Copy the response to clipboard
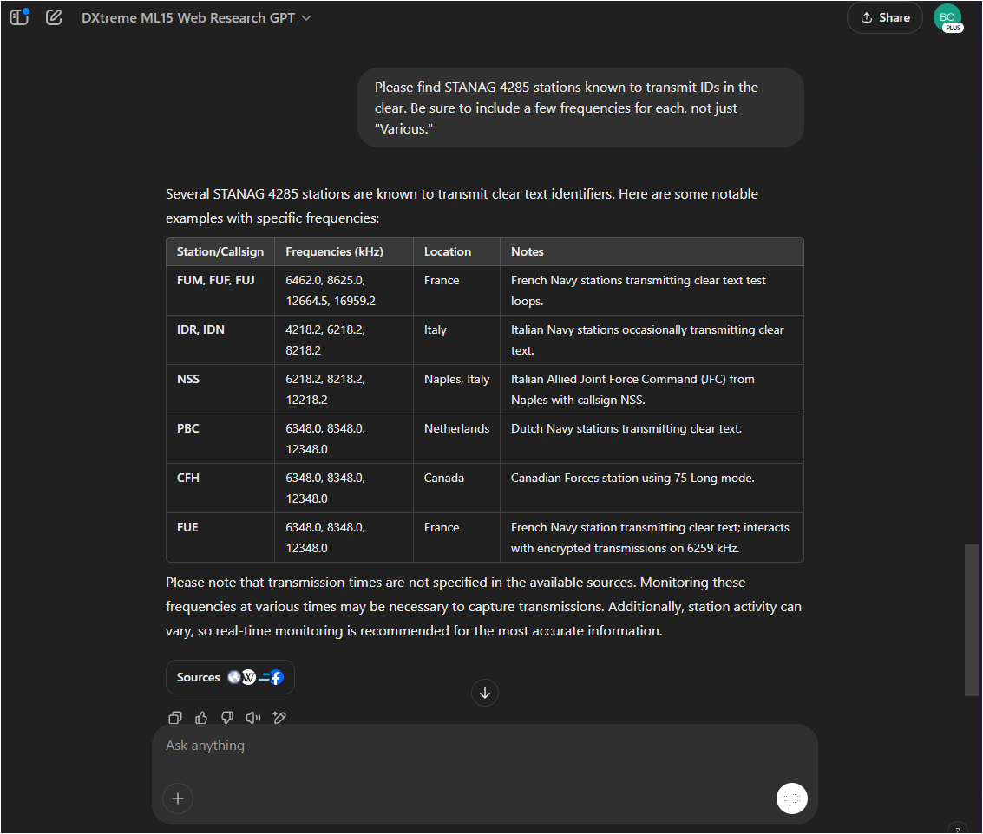The width and height of the screenshot is (983, 834). tap(175, 717)
